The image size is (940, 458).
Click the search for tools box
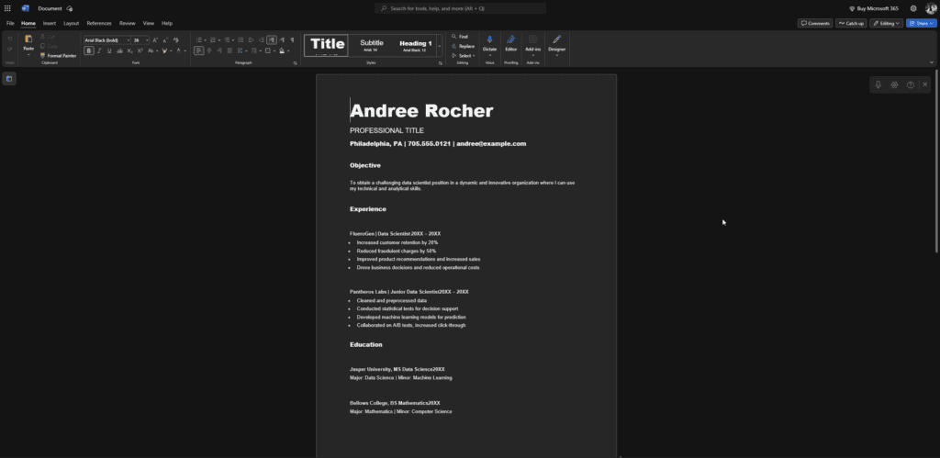coord(462,8)
